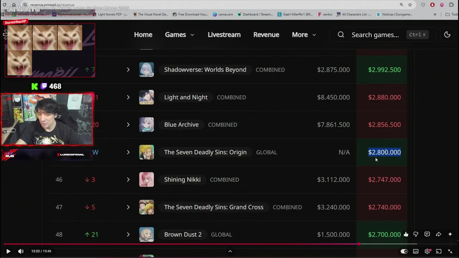Open Shadowverse: Worlds Beyond game link
Screen dimensions: 459x258
click(205, 70)
